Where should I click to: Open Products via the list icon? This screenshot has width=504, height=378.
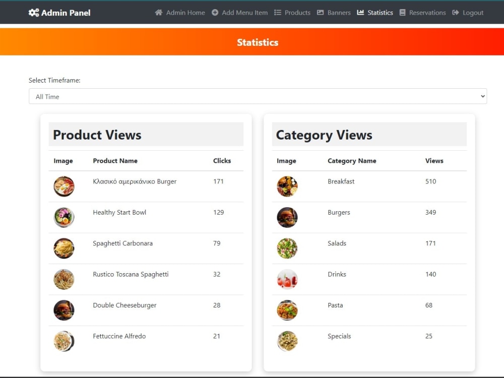pos(279,13)
